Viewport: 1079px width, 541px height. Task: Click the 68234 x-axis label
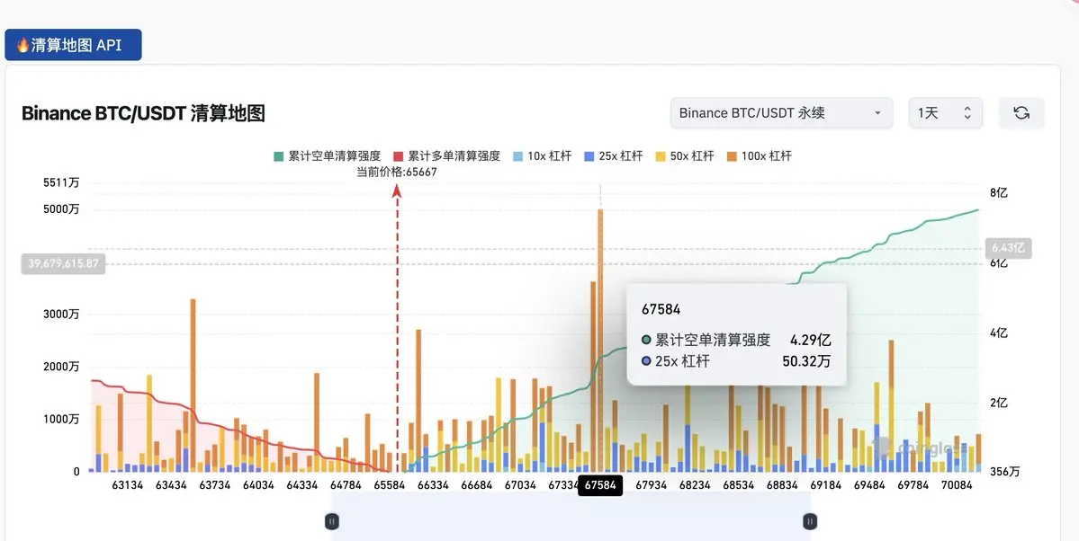[x=695, y=485]
